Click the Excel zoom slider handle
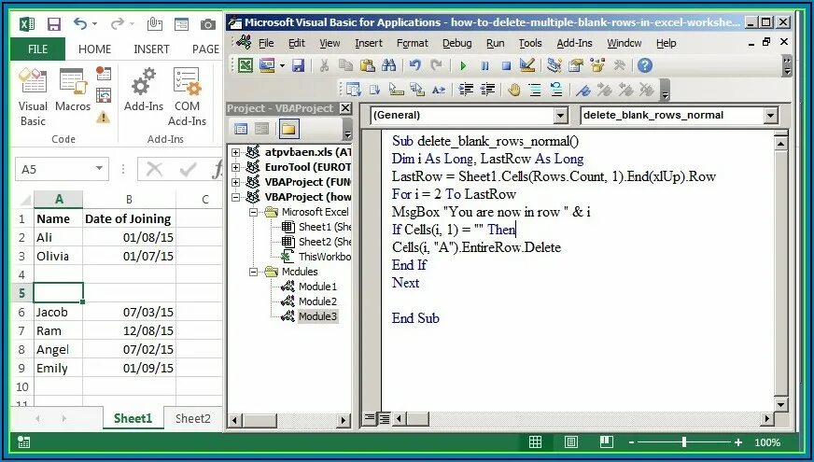Image resolution: width=814 pixels, height=462 pixels. (x=684, y=442)
